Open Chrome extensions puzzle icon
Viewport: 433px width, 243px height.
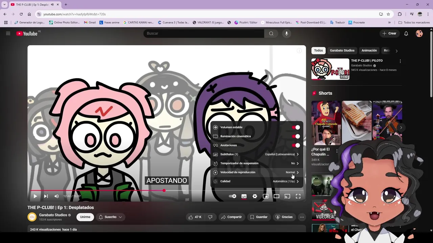click(x=400, y=14)
